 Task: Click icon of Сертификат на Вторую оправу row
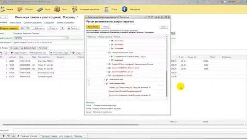112,56
